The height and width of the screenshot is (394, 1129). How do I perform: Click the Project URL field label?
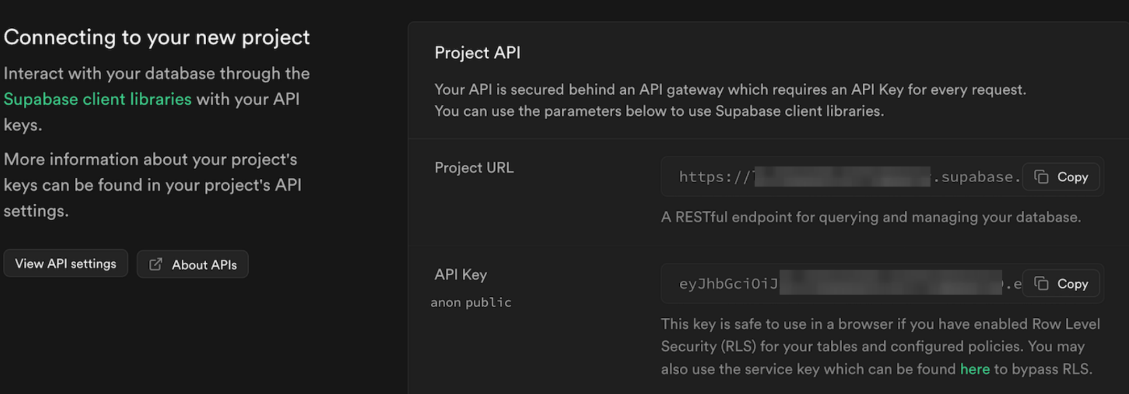click(474, 168)
